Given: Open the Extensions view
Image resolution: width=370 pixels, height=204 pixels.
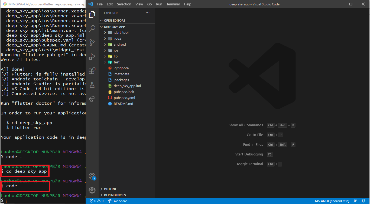Looking at the screenshot, I should click(92, 71).
